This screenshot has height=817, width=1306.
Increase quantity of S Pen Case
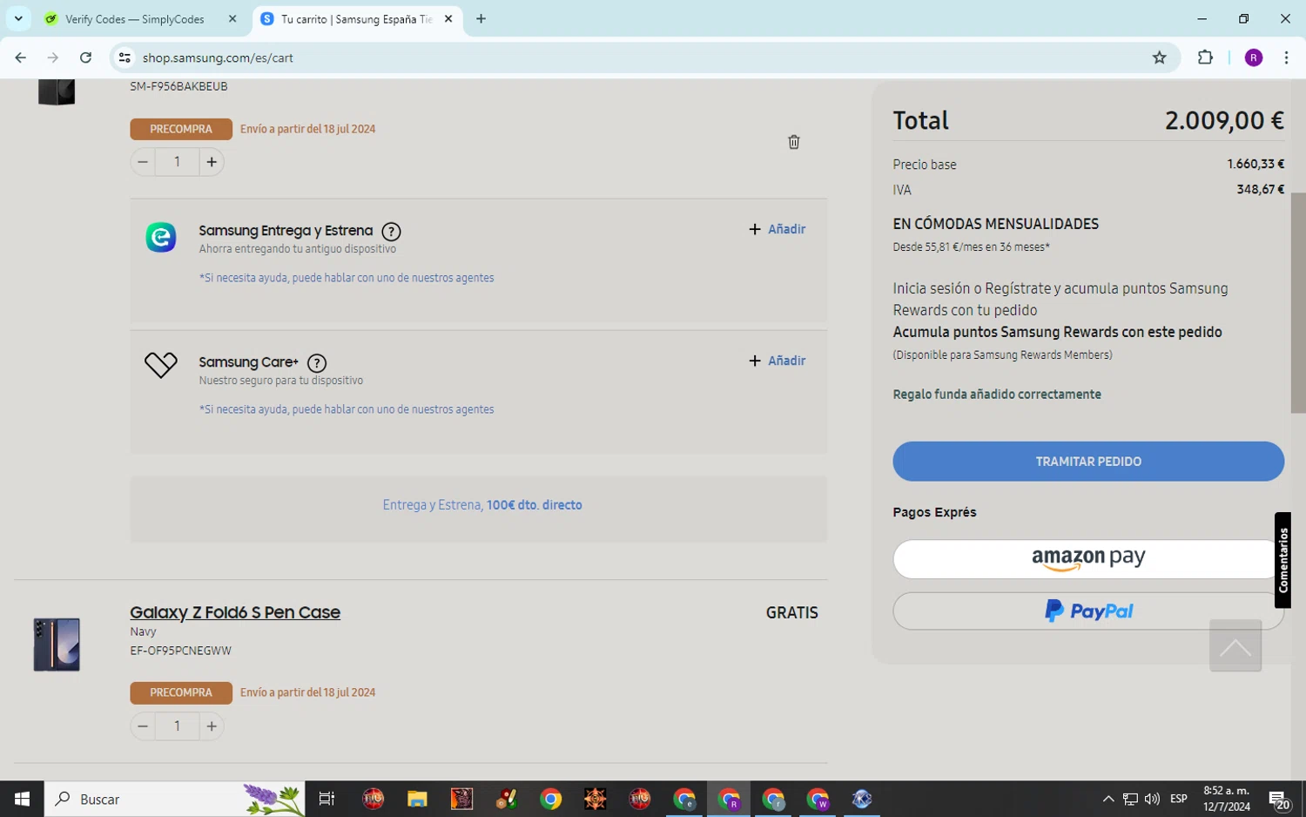coord(212,726)
